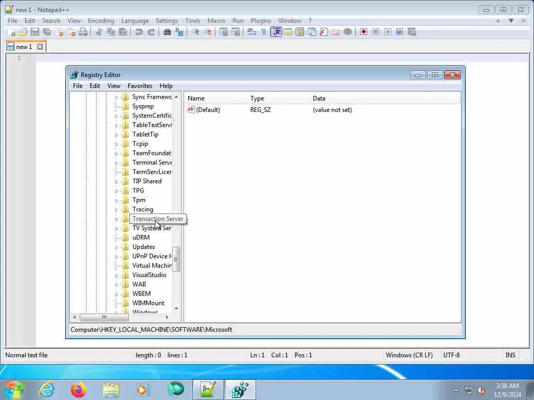
Task: Toggle file monitoring (tail -f) icon
Action: point(348,32)
